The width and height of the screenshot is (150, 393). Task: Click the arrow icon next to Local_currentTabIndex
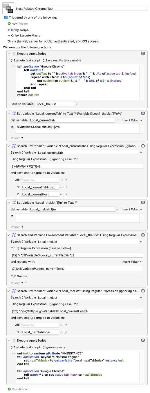pyautogui.click(x=66, y=187)
